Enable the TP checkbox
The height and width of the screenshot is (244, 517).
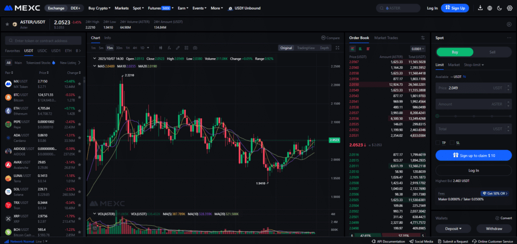tap(438, 143)
